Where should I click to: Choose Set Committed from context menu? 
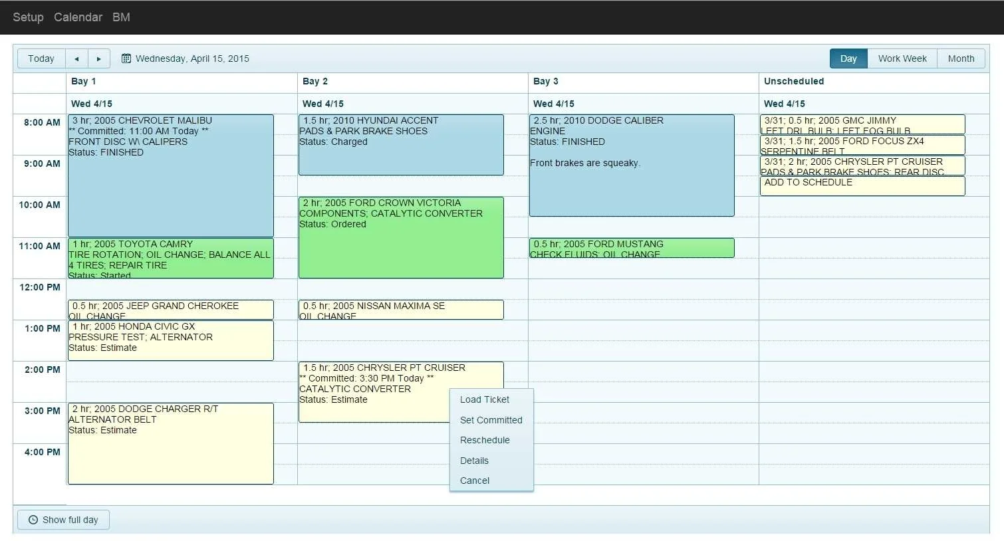point(491,420)
